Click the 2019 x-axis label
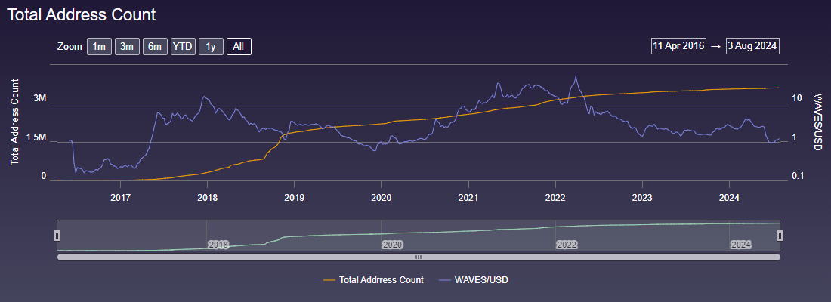This screenshot has width=831, height=302. point(294,198)
